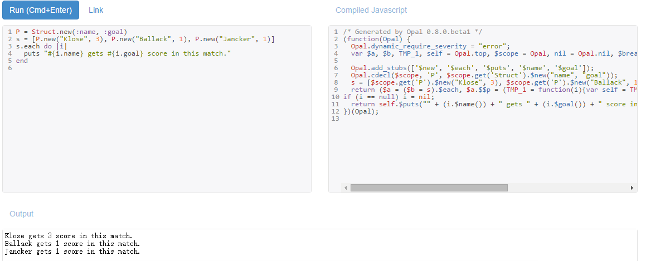Click the 'if (i == null)' line
This screenshot has height=261, width=646.
pos(388,97)
